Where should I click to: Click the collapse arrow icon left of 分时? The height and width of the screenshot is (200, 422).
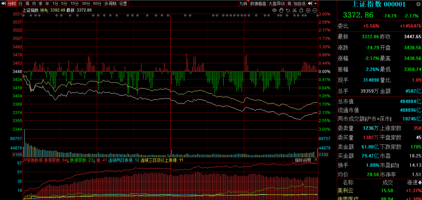[x=3, y=4]
